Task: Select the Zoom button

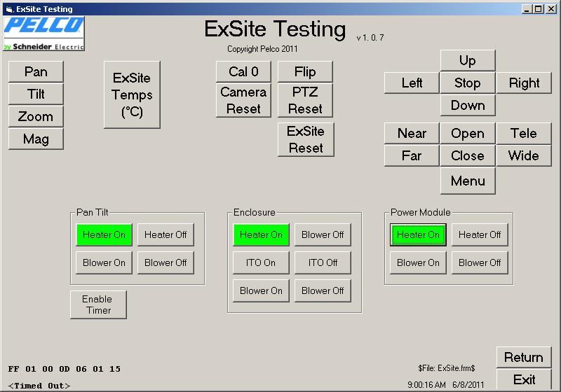Action: [36, 116]
